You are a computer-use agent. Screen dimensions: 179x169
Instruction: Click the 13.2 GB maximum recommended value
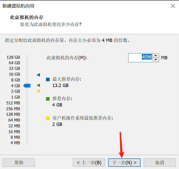(x=60, y=86)
